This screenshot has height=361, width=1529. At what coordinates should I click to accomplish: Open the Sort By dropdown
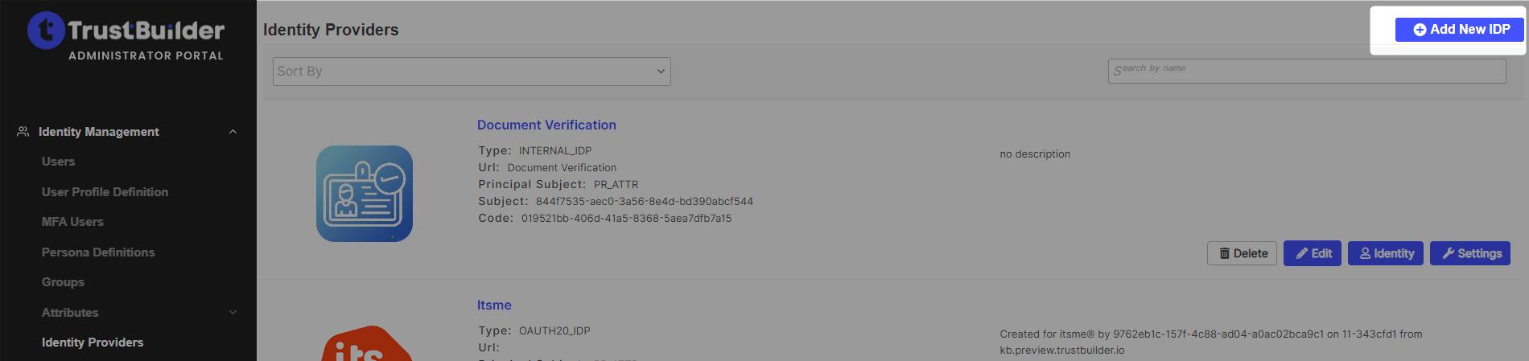click(x=472, y=72)
